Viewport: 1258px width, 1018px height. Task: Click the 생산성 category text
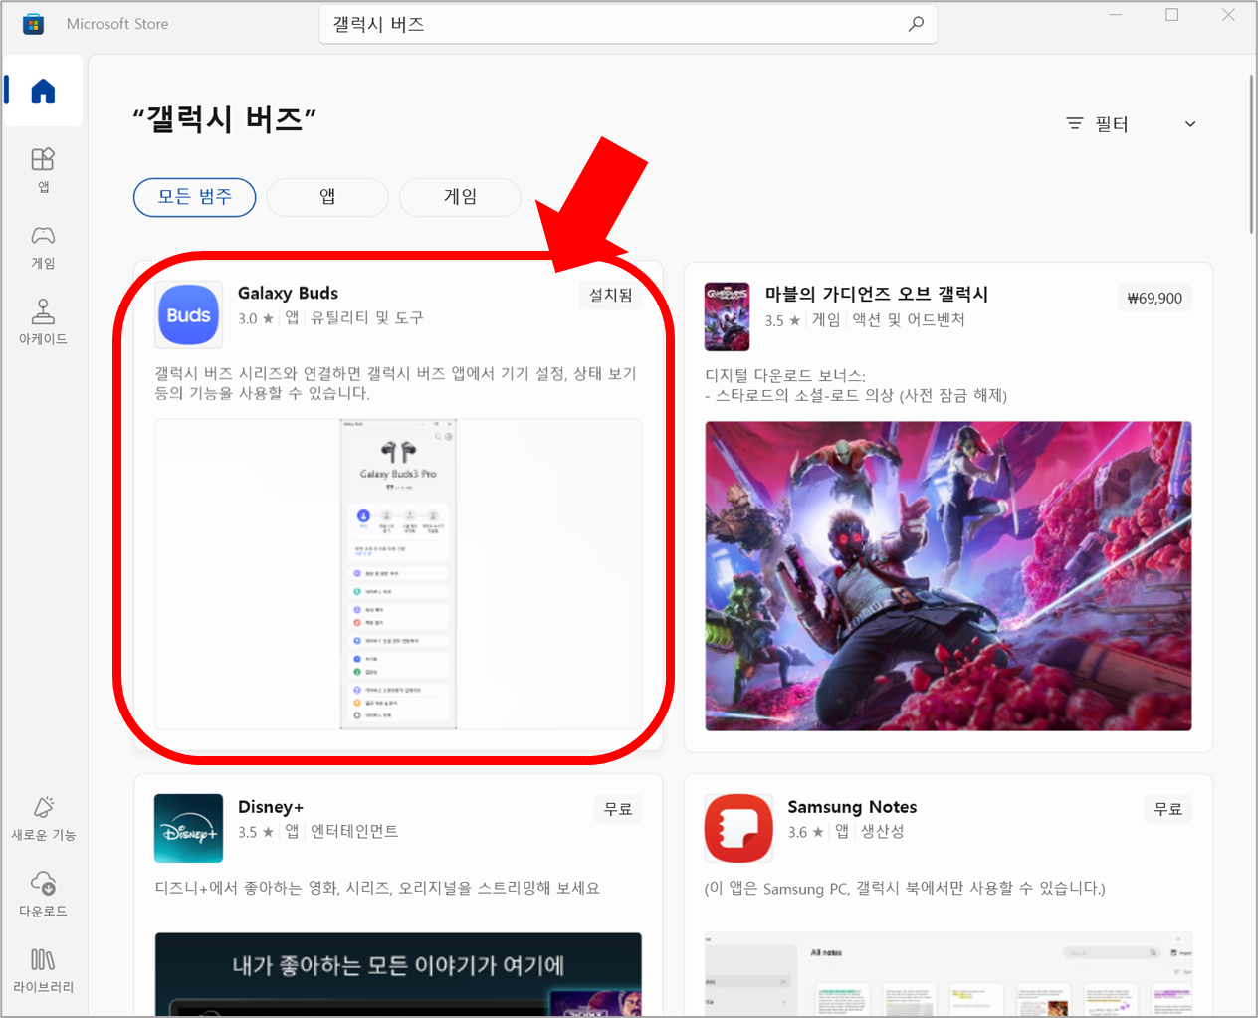[882, 832]
